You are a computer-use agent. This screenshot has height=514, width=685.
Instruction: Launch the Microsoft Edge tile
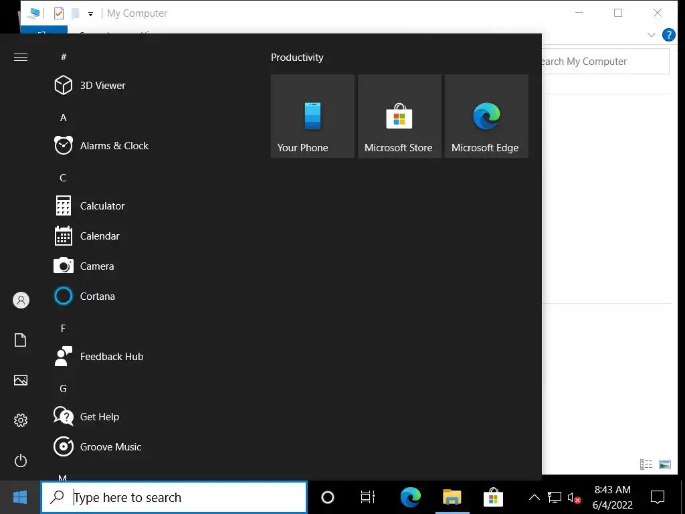click(486, 116)
